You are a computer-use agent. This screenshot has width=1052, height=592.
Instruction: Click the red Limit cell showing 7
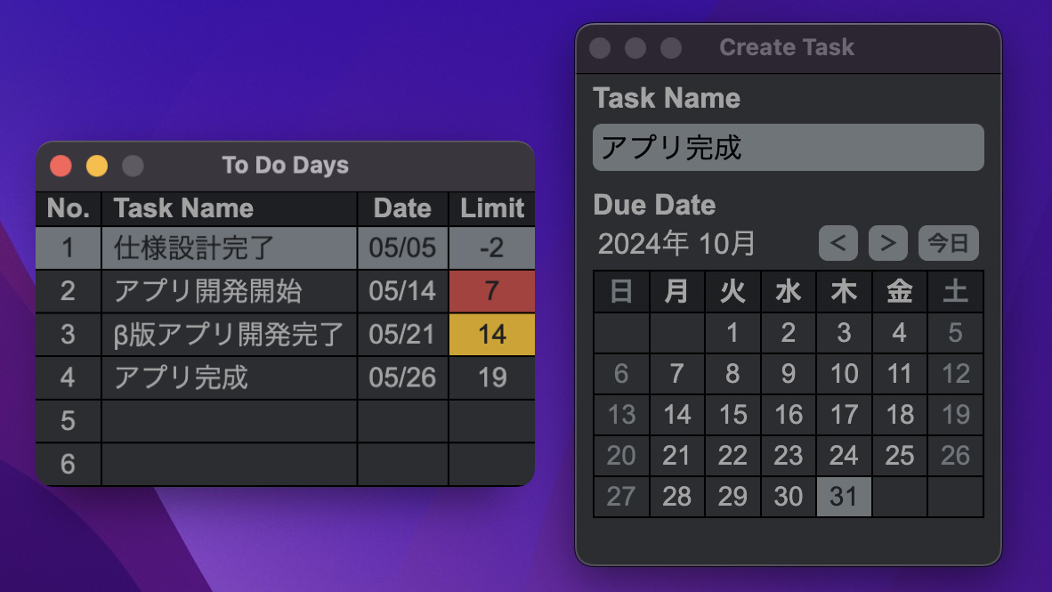click(x=492, y=291)
